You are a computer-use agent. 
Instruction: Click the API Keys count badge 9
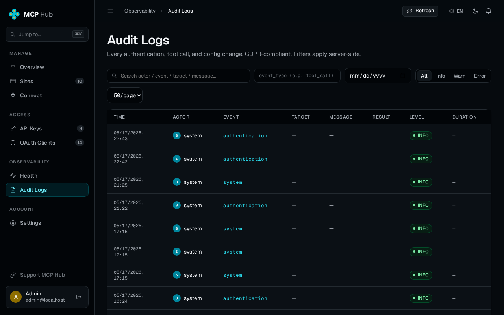pos(80,128)
